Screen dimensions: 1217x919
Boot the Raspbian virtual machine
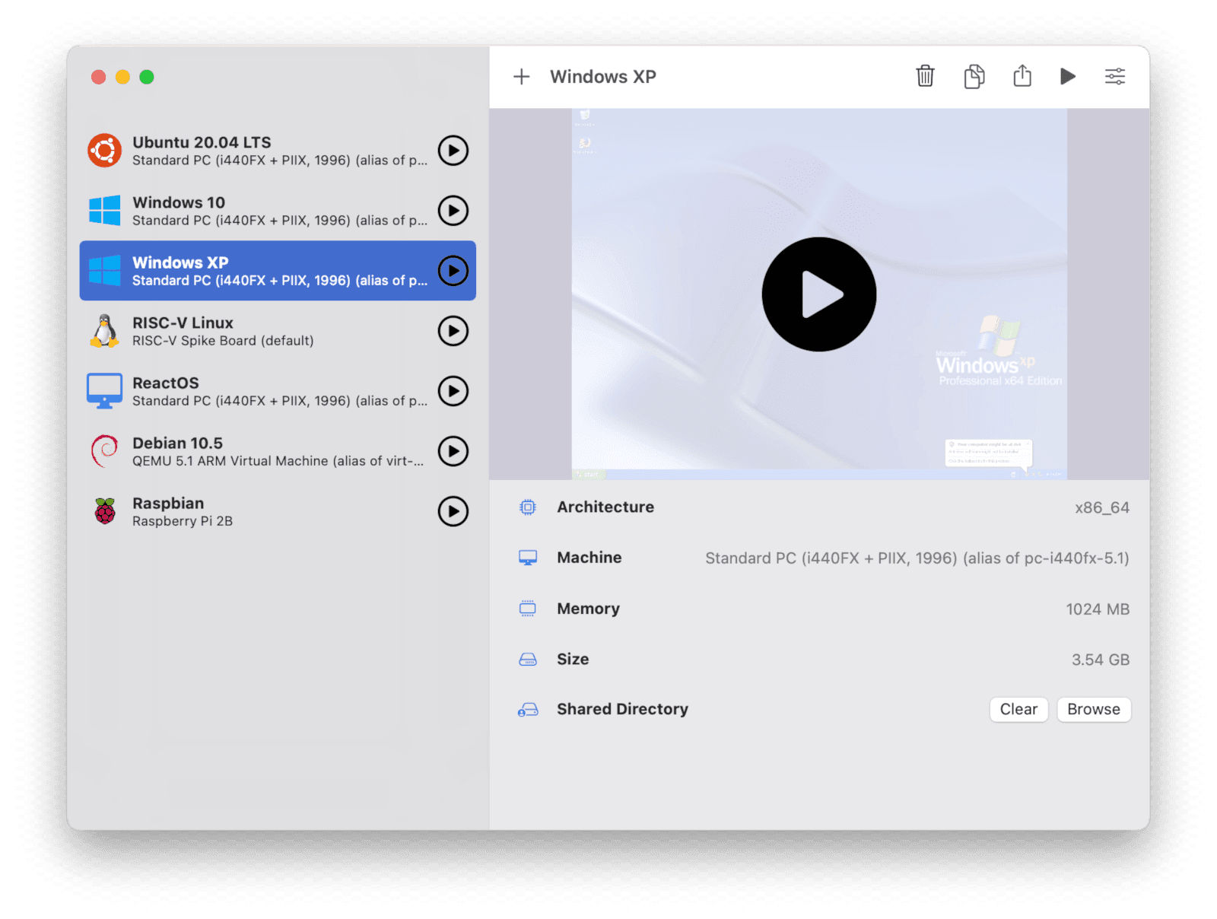tap(453, 511)
